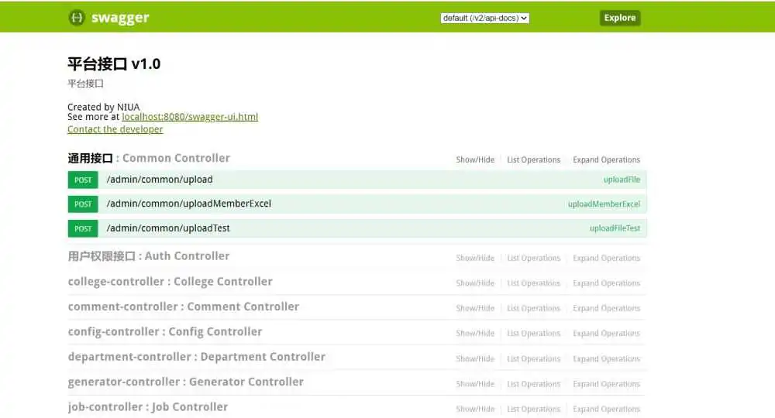Click Show/Hide for College Controller
Screen dimensions: 775x418
click(x=475, y=283)
